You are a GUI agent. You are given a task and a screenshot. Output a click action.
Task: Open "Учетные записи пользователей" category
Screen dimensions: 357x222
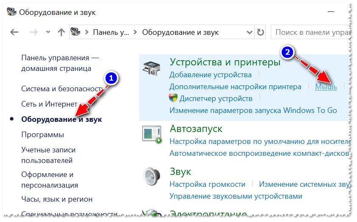coord(48,155)
